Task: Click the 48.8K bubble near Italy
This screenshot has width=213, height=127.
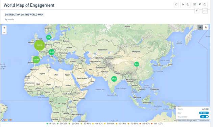Action: coord(51,52)
